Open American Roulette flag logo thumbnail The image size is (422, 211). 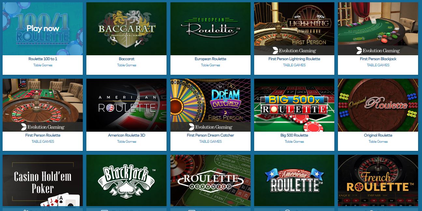tap(294, 181)
